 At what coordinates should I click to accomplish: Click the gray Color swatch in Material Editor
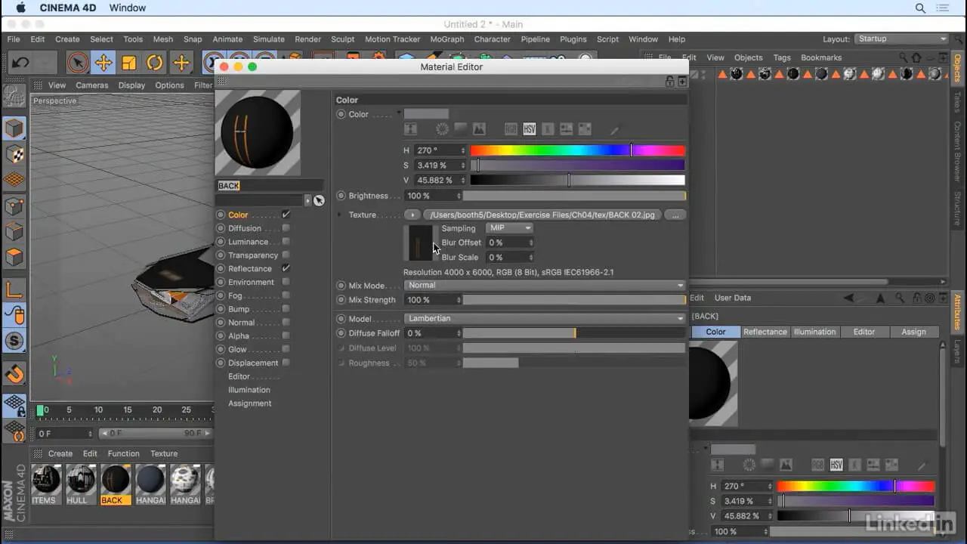point(426,113)
